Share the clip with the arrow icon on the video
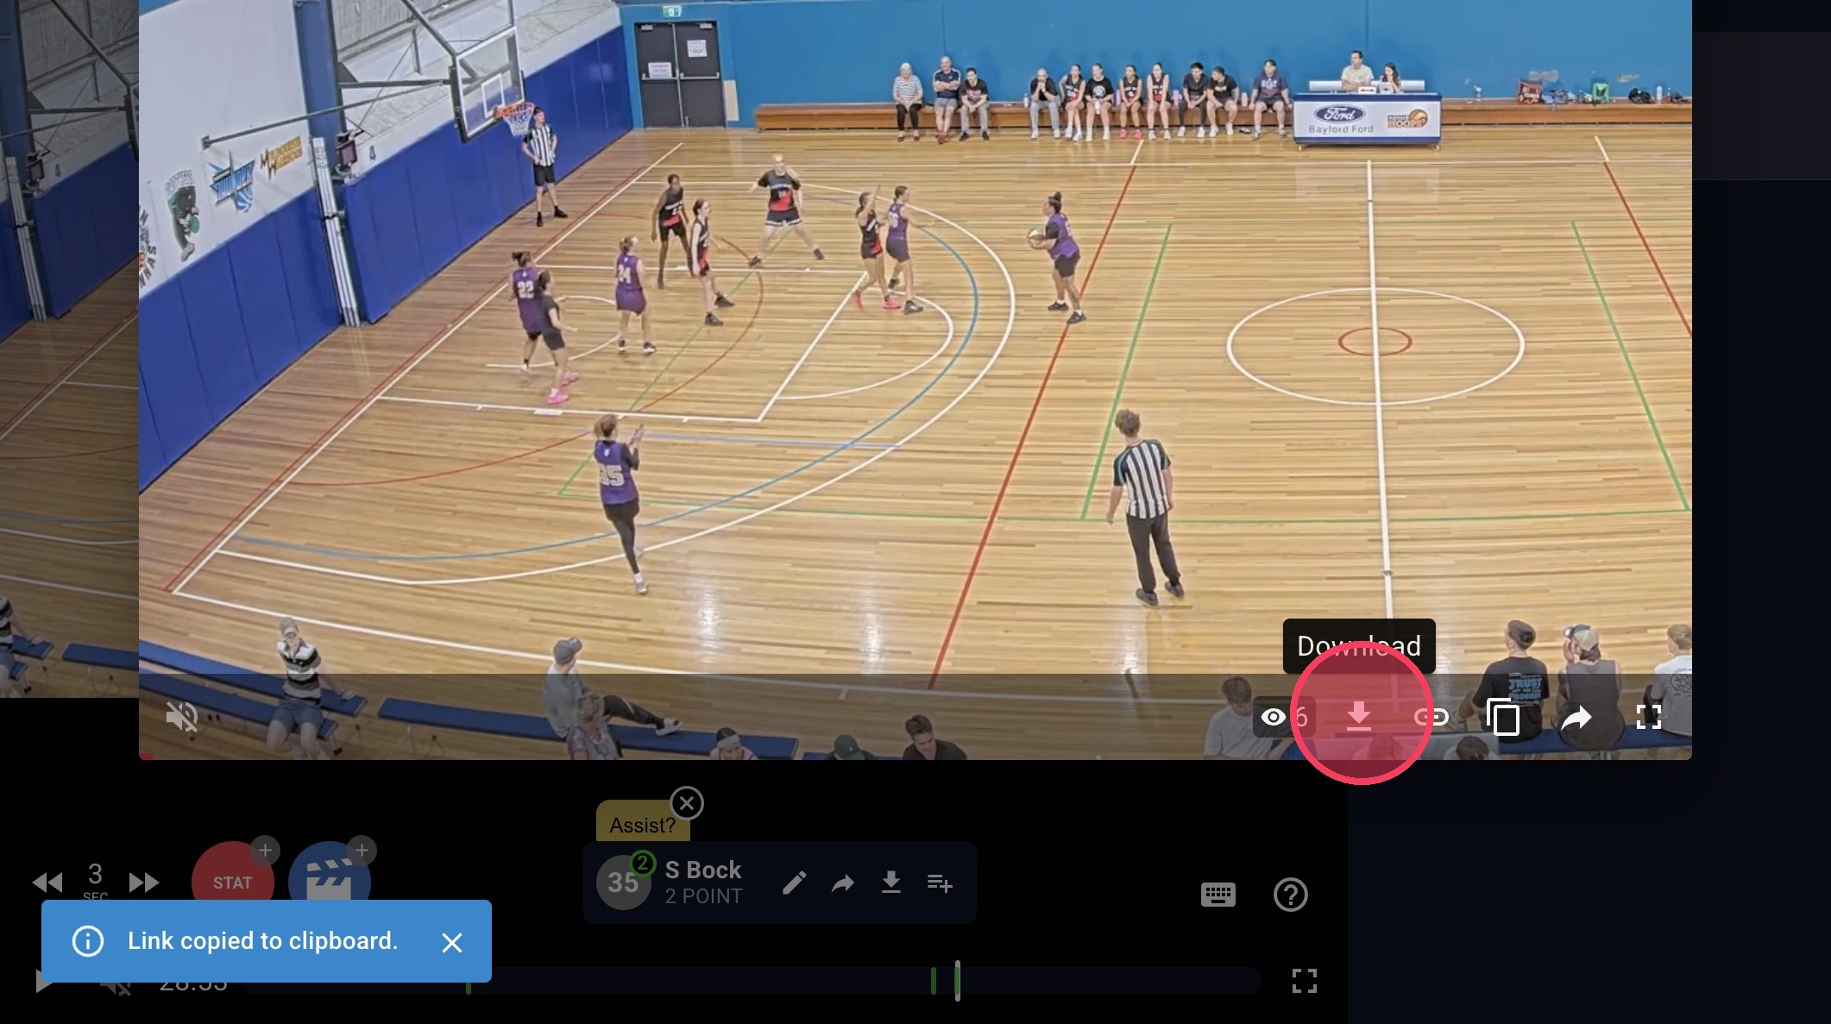This screenshot has width=1831, height=1024. click(1576, 718)
